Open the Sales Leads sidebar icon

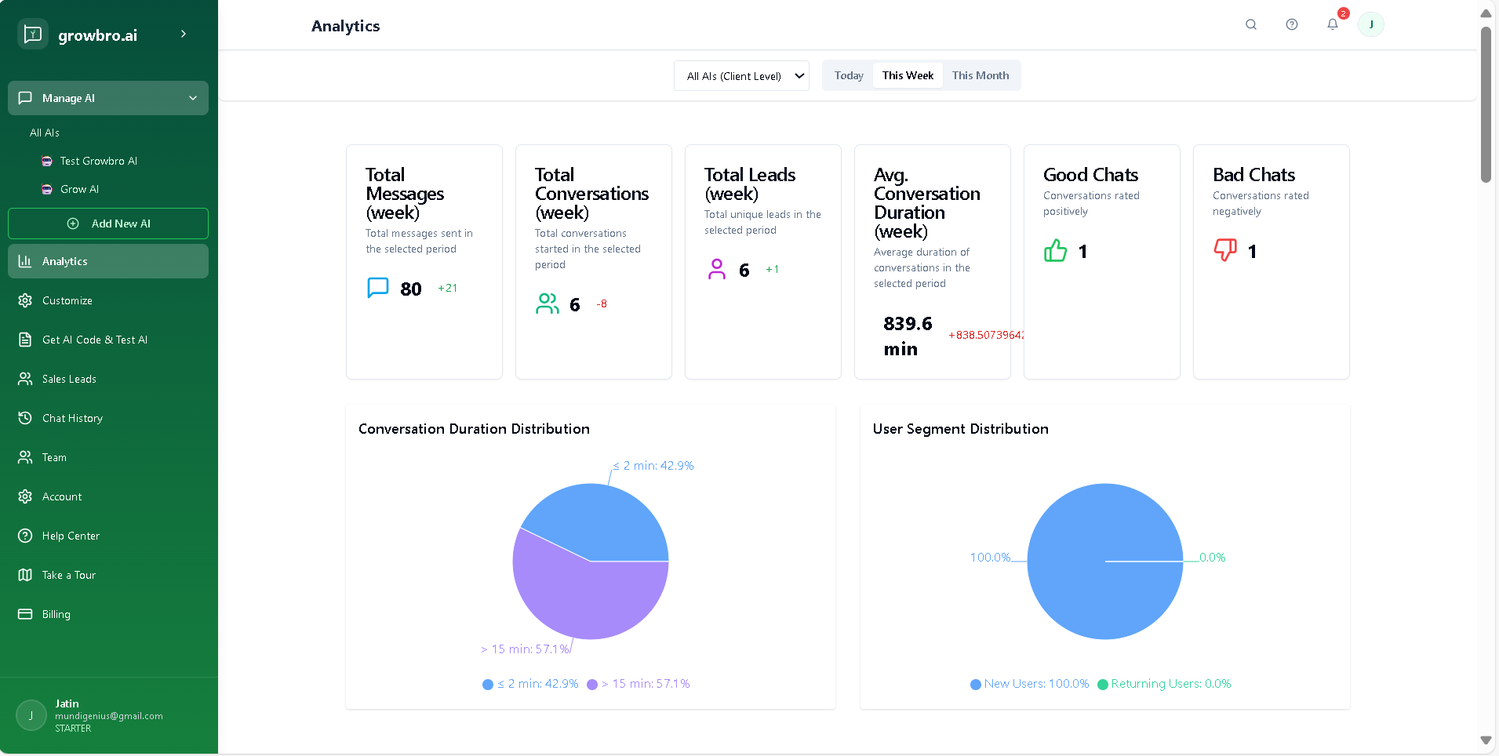click(x=25, y=379)
